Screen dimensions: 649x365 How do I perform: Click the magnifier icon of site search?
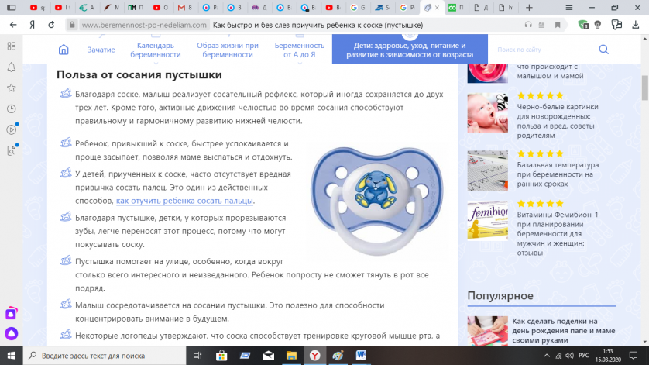604,50
